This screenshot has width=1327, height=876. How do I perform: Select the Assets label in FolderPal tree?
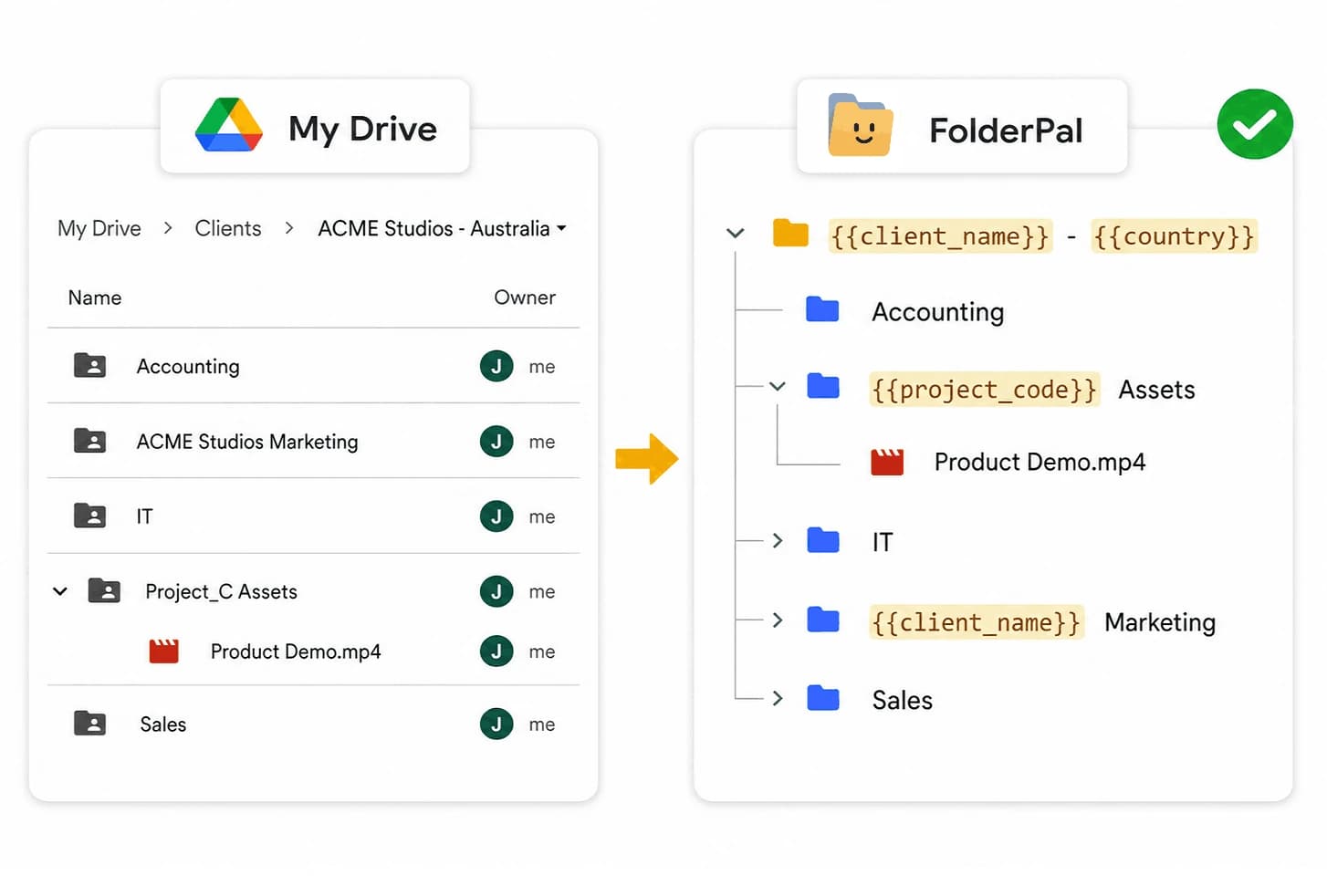(x=1157, y=390)
